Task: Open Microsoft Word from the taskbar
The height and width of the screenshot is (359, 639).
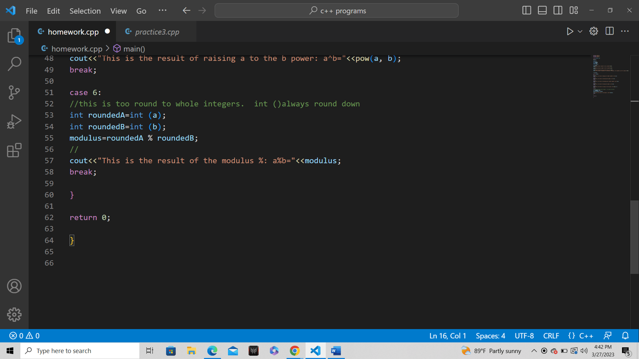Action: tap(336, 351)
